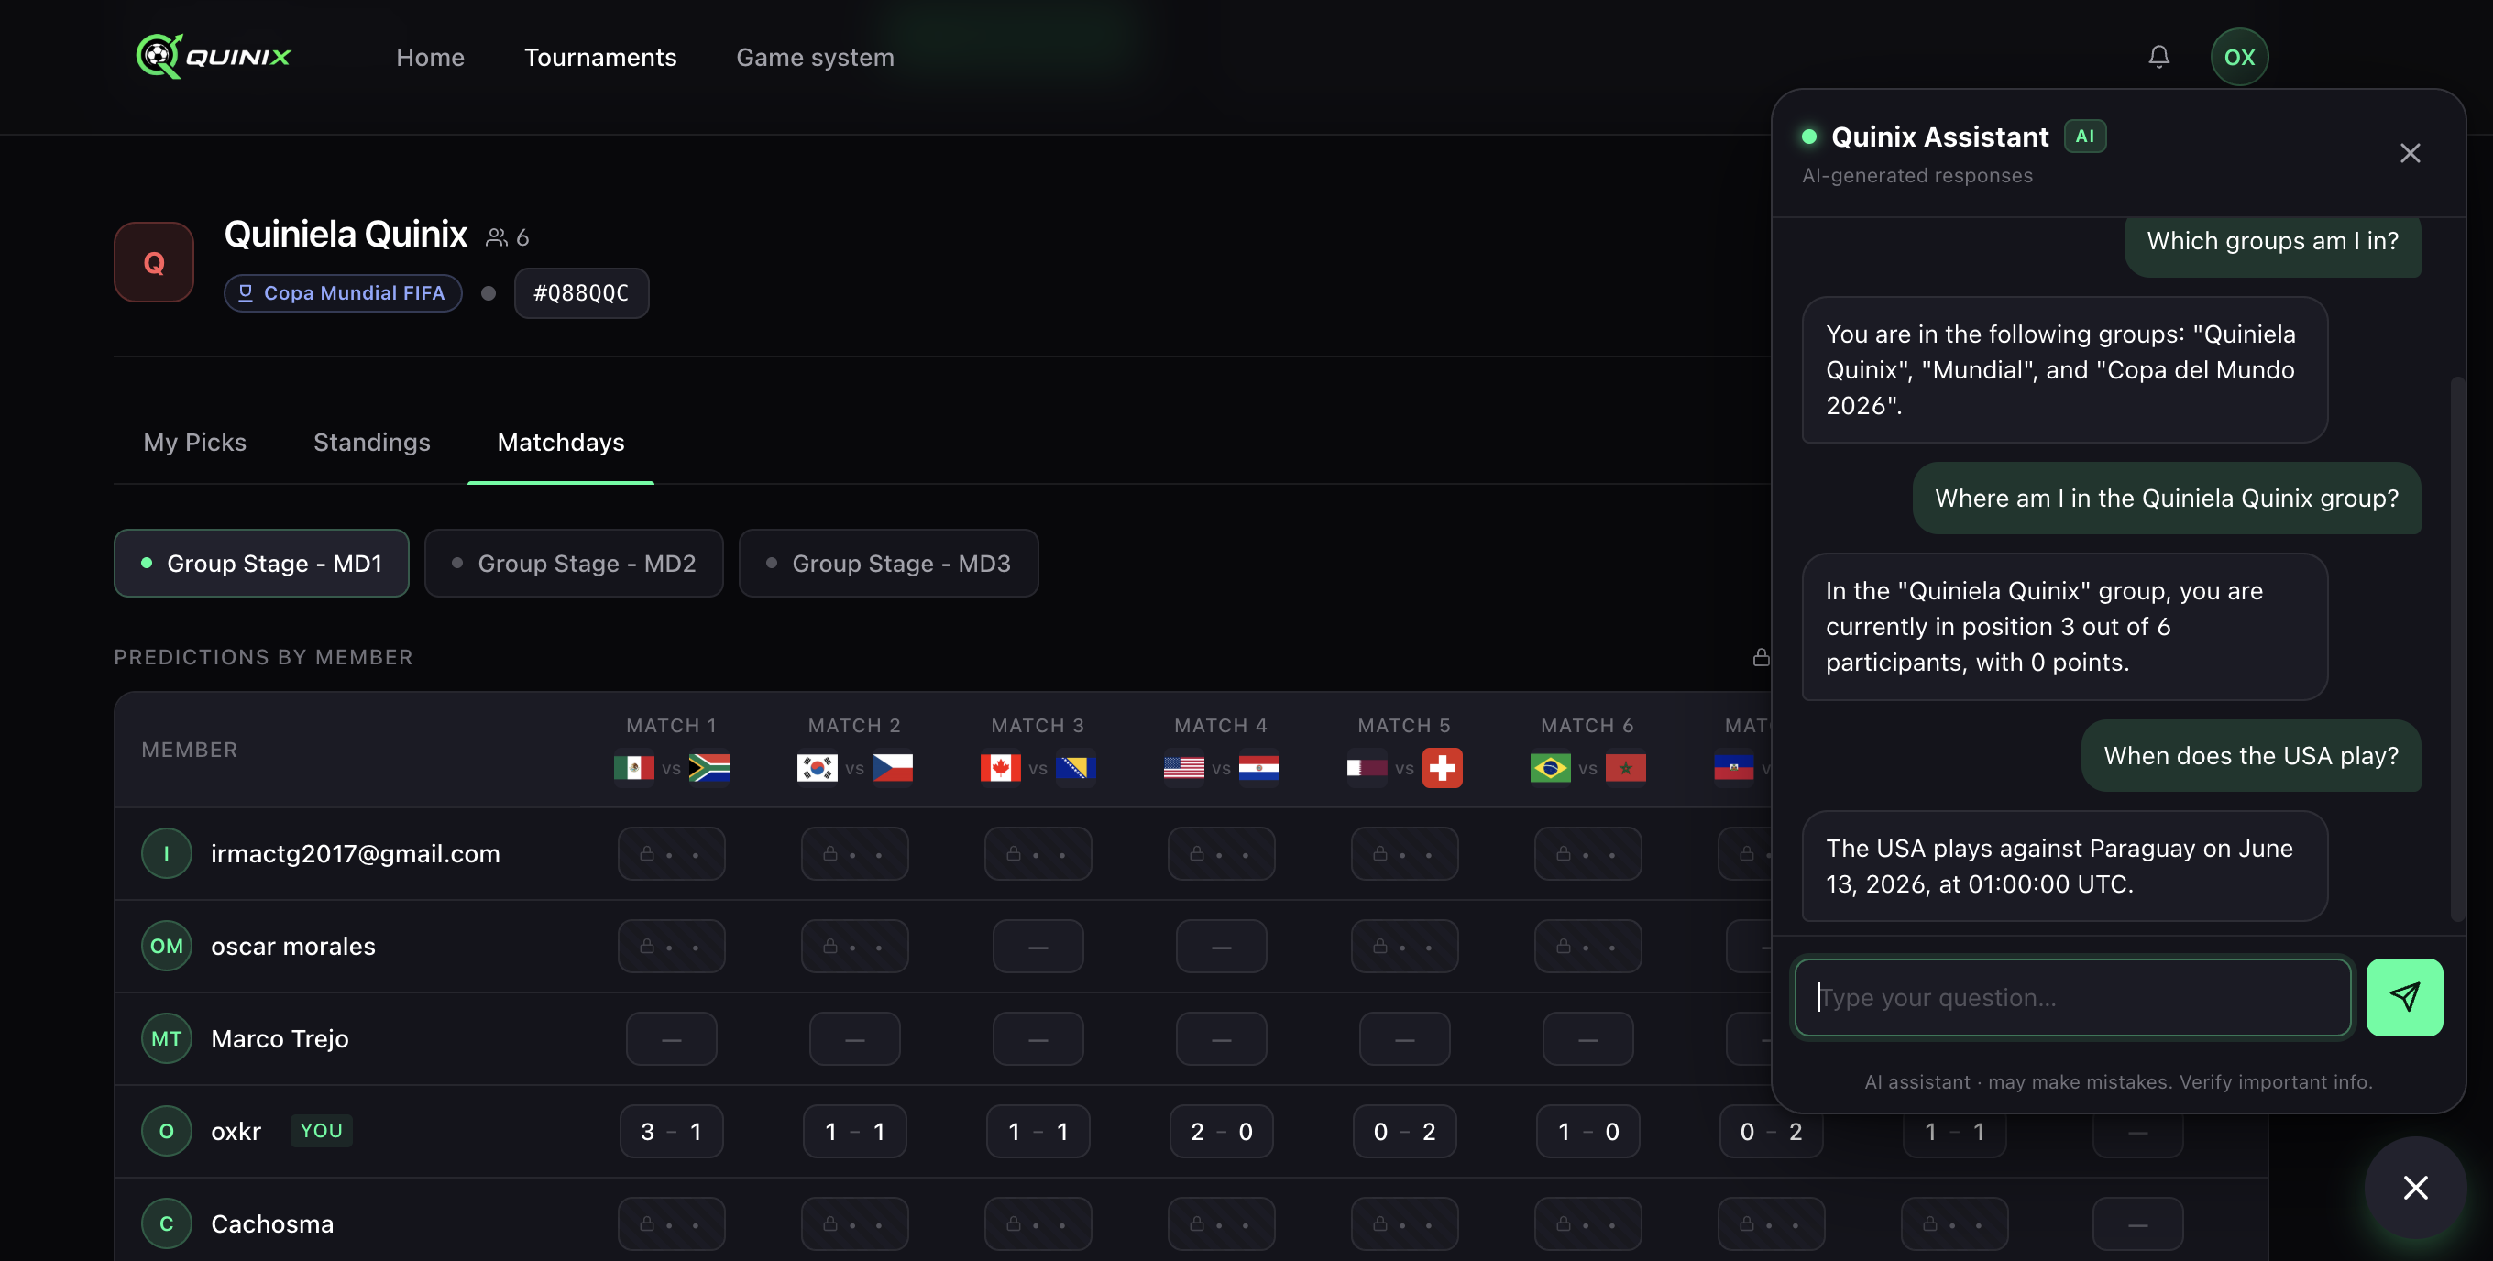Screen dimensions: 2493x1261
Task: Click oxkr's Match 4 prediction 2 - 0
Action: [1222, 1130]
